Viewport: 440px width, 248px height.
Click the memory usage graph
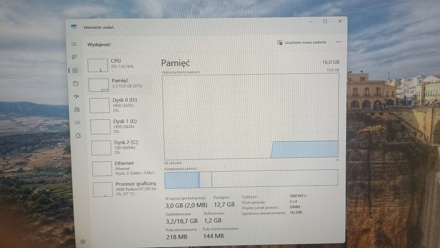coord(250,116)
